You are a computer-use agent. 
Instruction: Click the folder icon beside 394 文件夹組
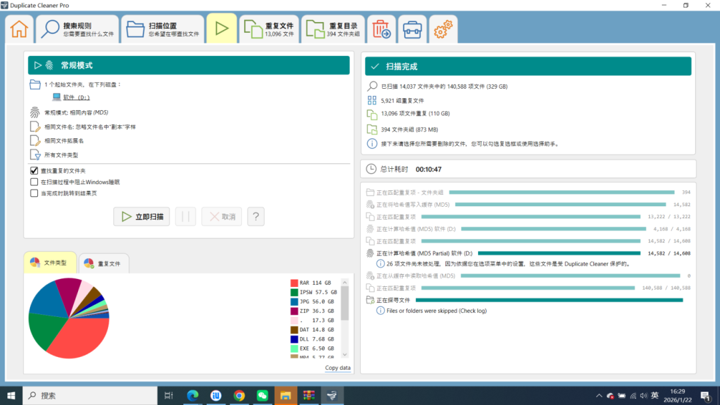pos(372,129)
